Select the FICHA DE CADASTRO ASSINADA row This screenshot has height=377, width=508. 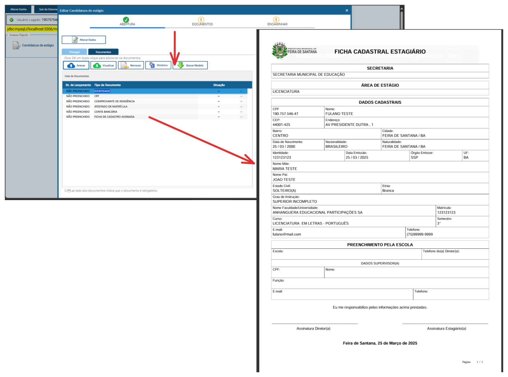click(114, 117)
